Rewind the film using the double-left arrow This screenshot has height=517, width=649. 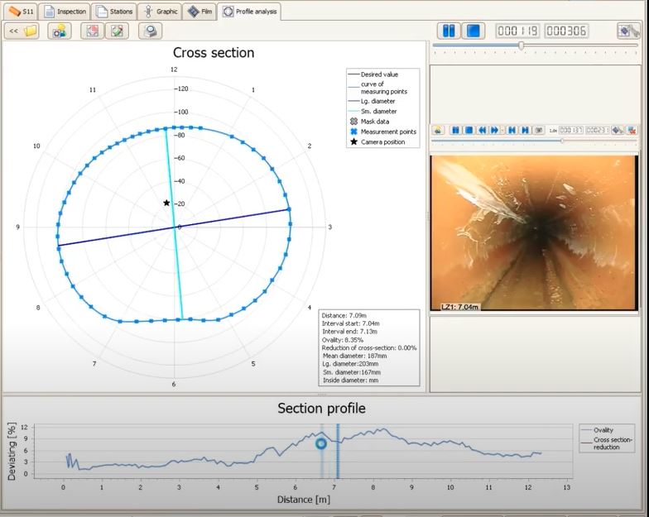tap(482, 130)
